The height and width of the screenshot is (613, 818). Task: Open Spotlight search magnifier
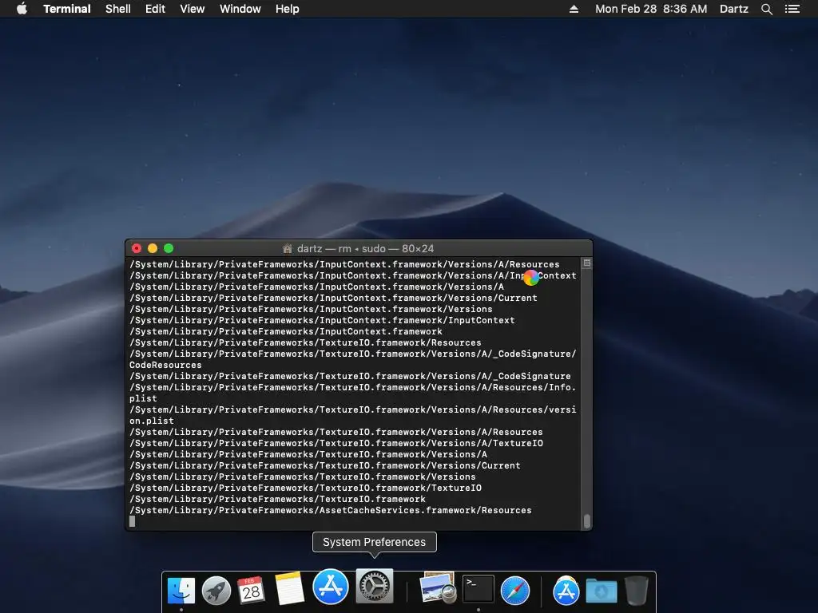[766, 9]
